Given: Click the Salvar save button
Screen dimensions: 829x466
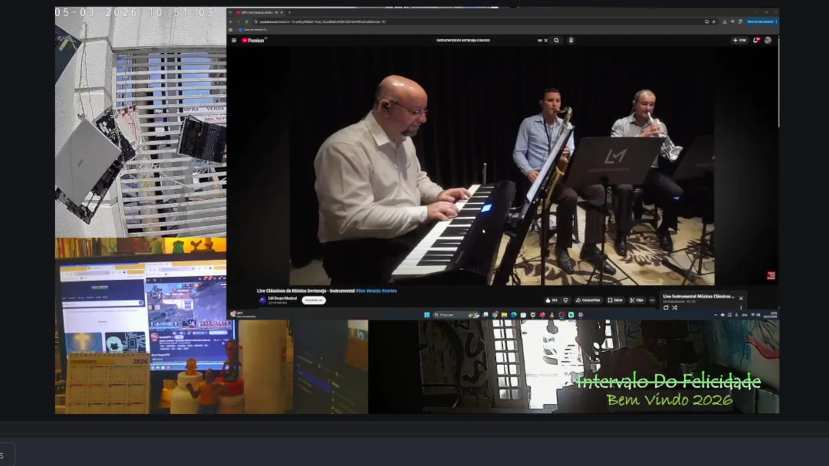Looking at the screenshot, I should point(615,300).
